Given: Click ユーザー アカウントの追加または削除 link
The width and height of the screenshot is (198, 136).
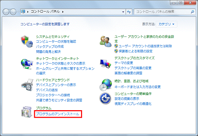Looking at the screenshot, I should [145, 46].
